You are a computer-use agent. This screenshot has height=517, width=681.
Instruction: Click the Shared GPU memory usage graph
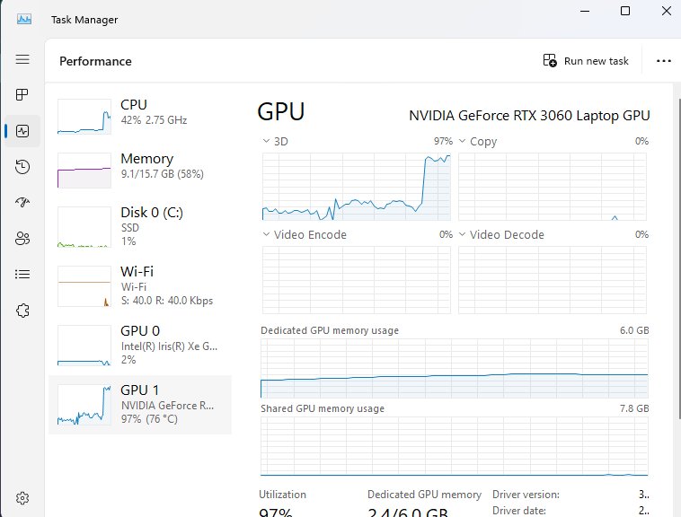455,446
